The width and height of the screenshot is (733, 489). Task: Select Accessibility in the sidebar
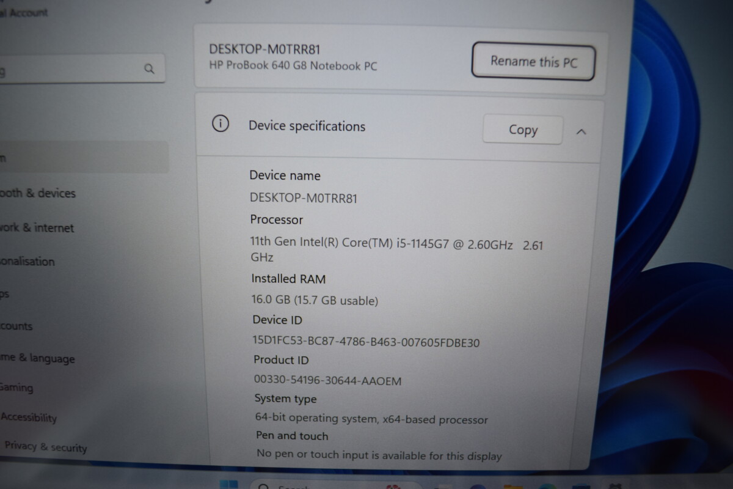click(x=29, y=417)
